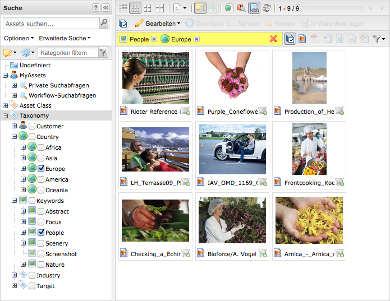
Task: Apply category filter with funnel button
Action: pyautogui.click(x=103, y=52)
